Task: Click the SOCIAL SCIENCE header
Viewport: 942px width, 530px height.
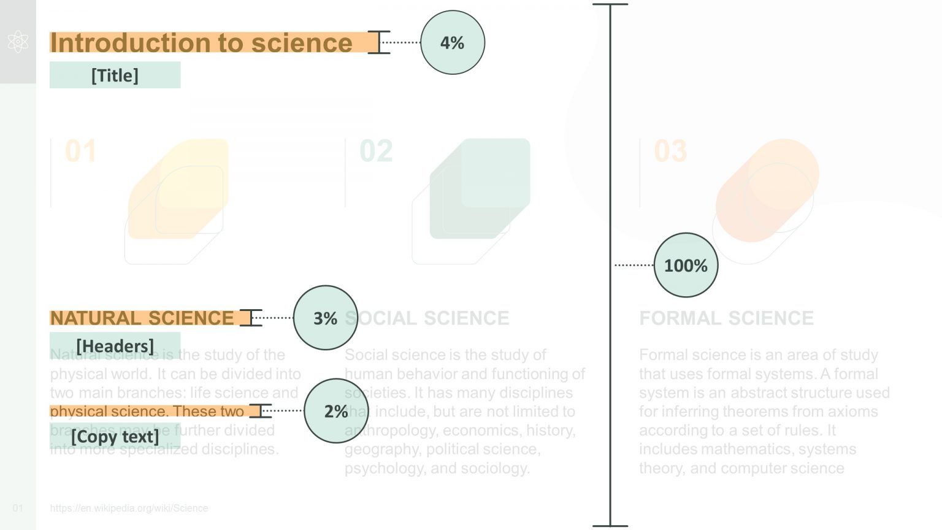Action: click(427, 318)
